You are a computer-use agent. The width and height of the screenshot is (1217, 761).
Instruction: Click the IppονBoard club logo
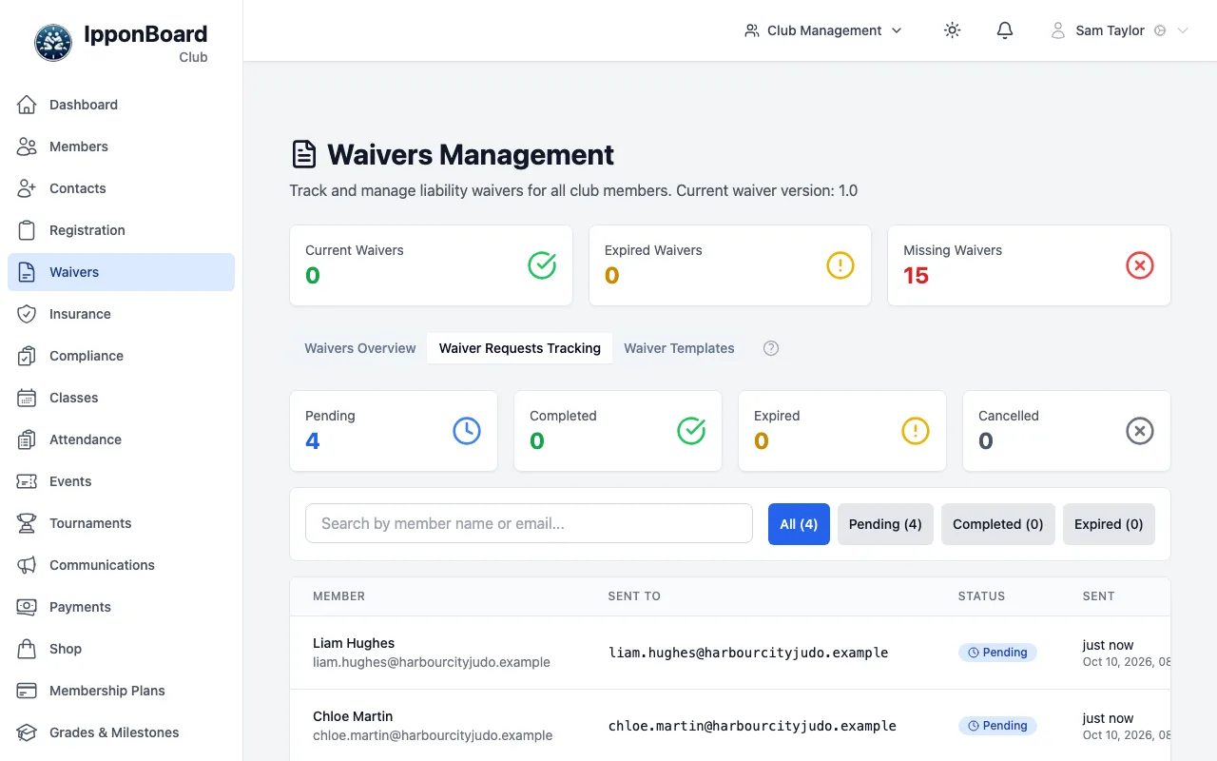tap(53, 43)
